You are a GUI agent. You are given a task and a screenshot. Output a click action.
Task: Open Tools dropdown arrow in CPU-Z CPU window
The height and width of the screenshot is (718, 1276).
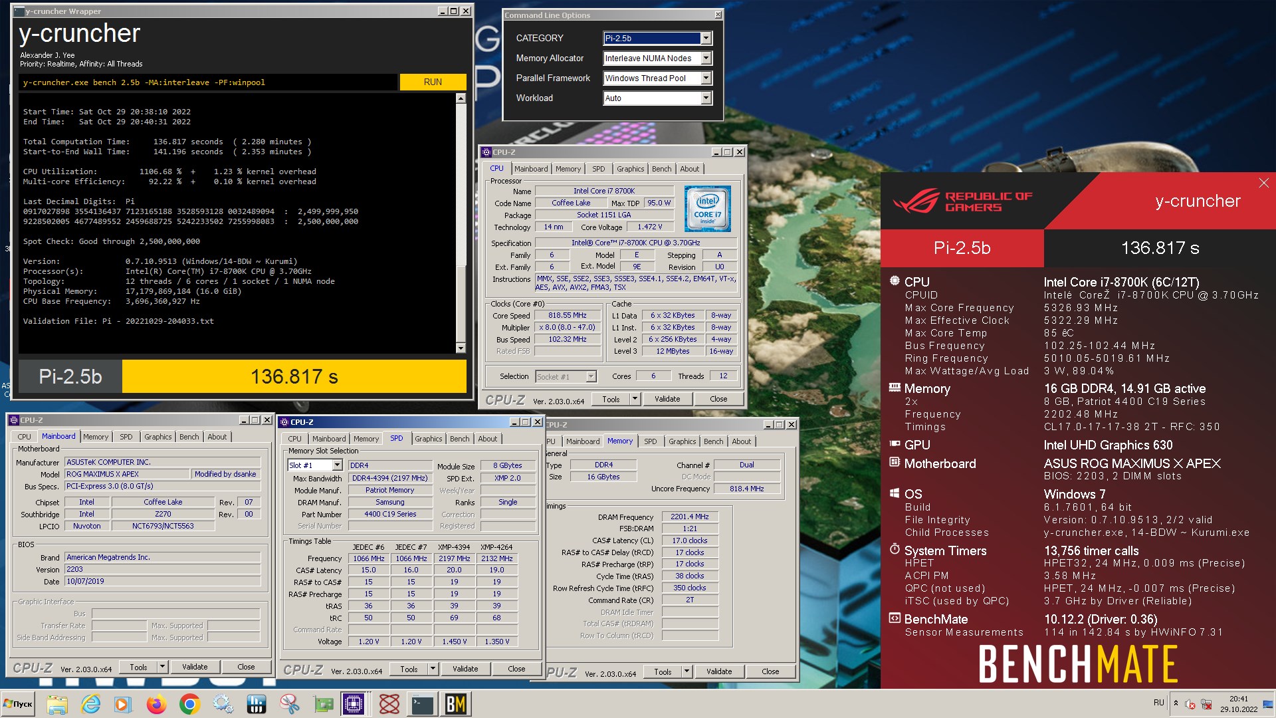click(635, 399)
